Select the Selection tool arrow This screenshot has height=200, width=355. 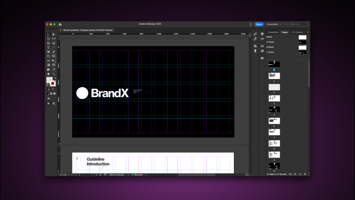[48, 34]
